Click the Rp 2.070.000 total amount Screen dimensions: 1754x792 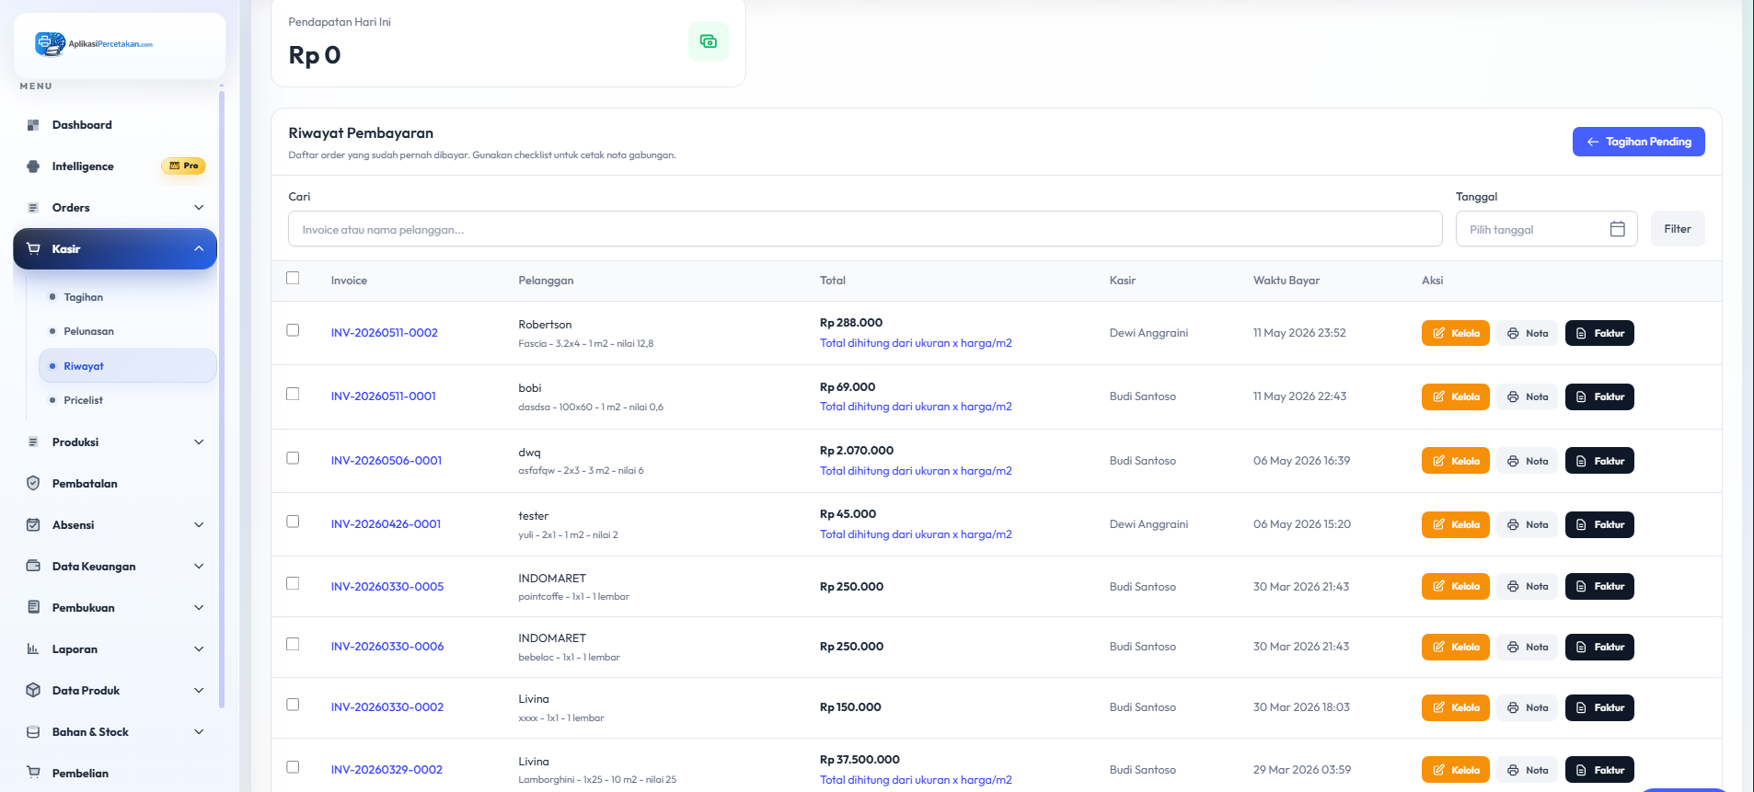coord(857,451)
